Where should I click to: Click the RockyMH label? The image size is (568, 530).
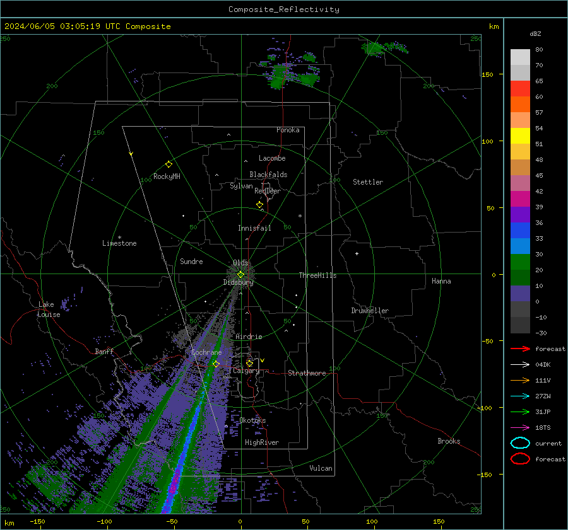(x=167, y=176)
